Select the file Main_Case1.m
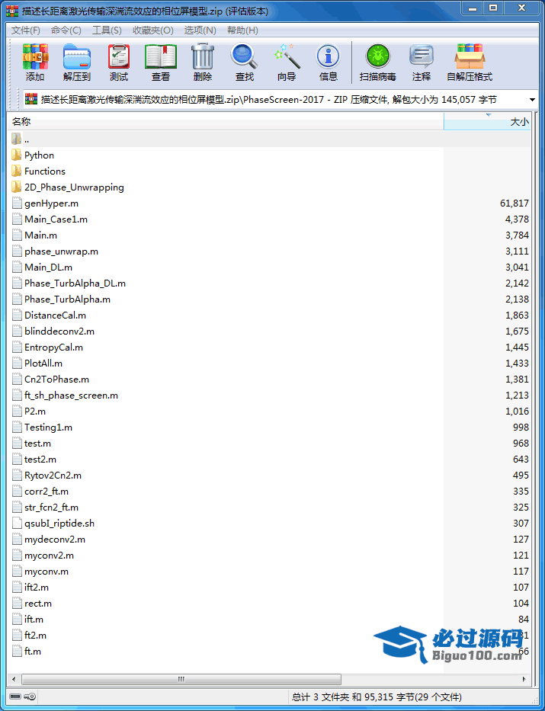The width and height of the screenshot is (545, 711). click(56, 219)
